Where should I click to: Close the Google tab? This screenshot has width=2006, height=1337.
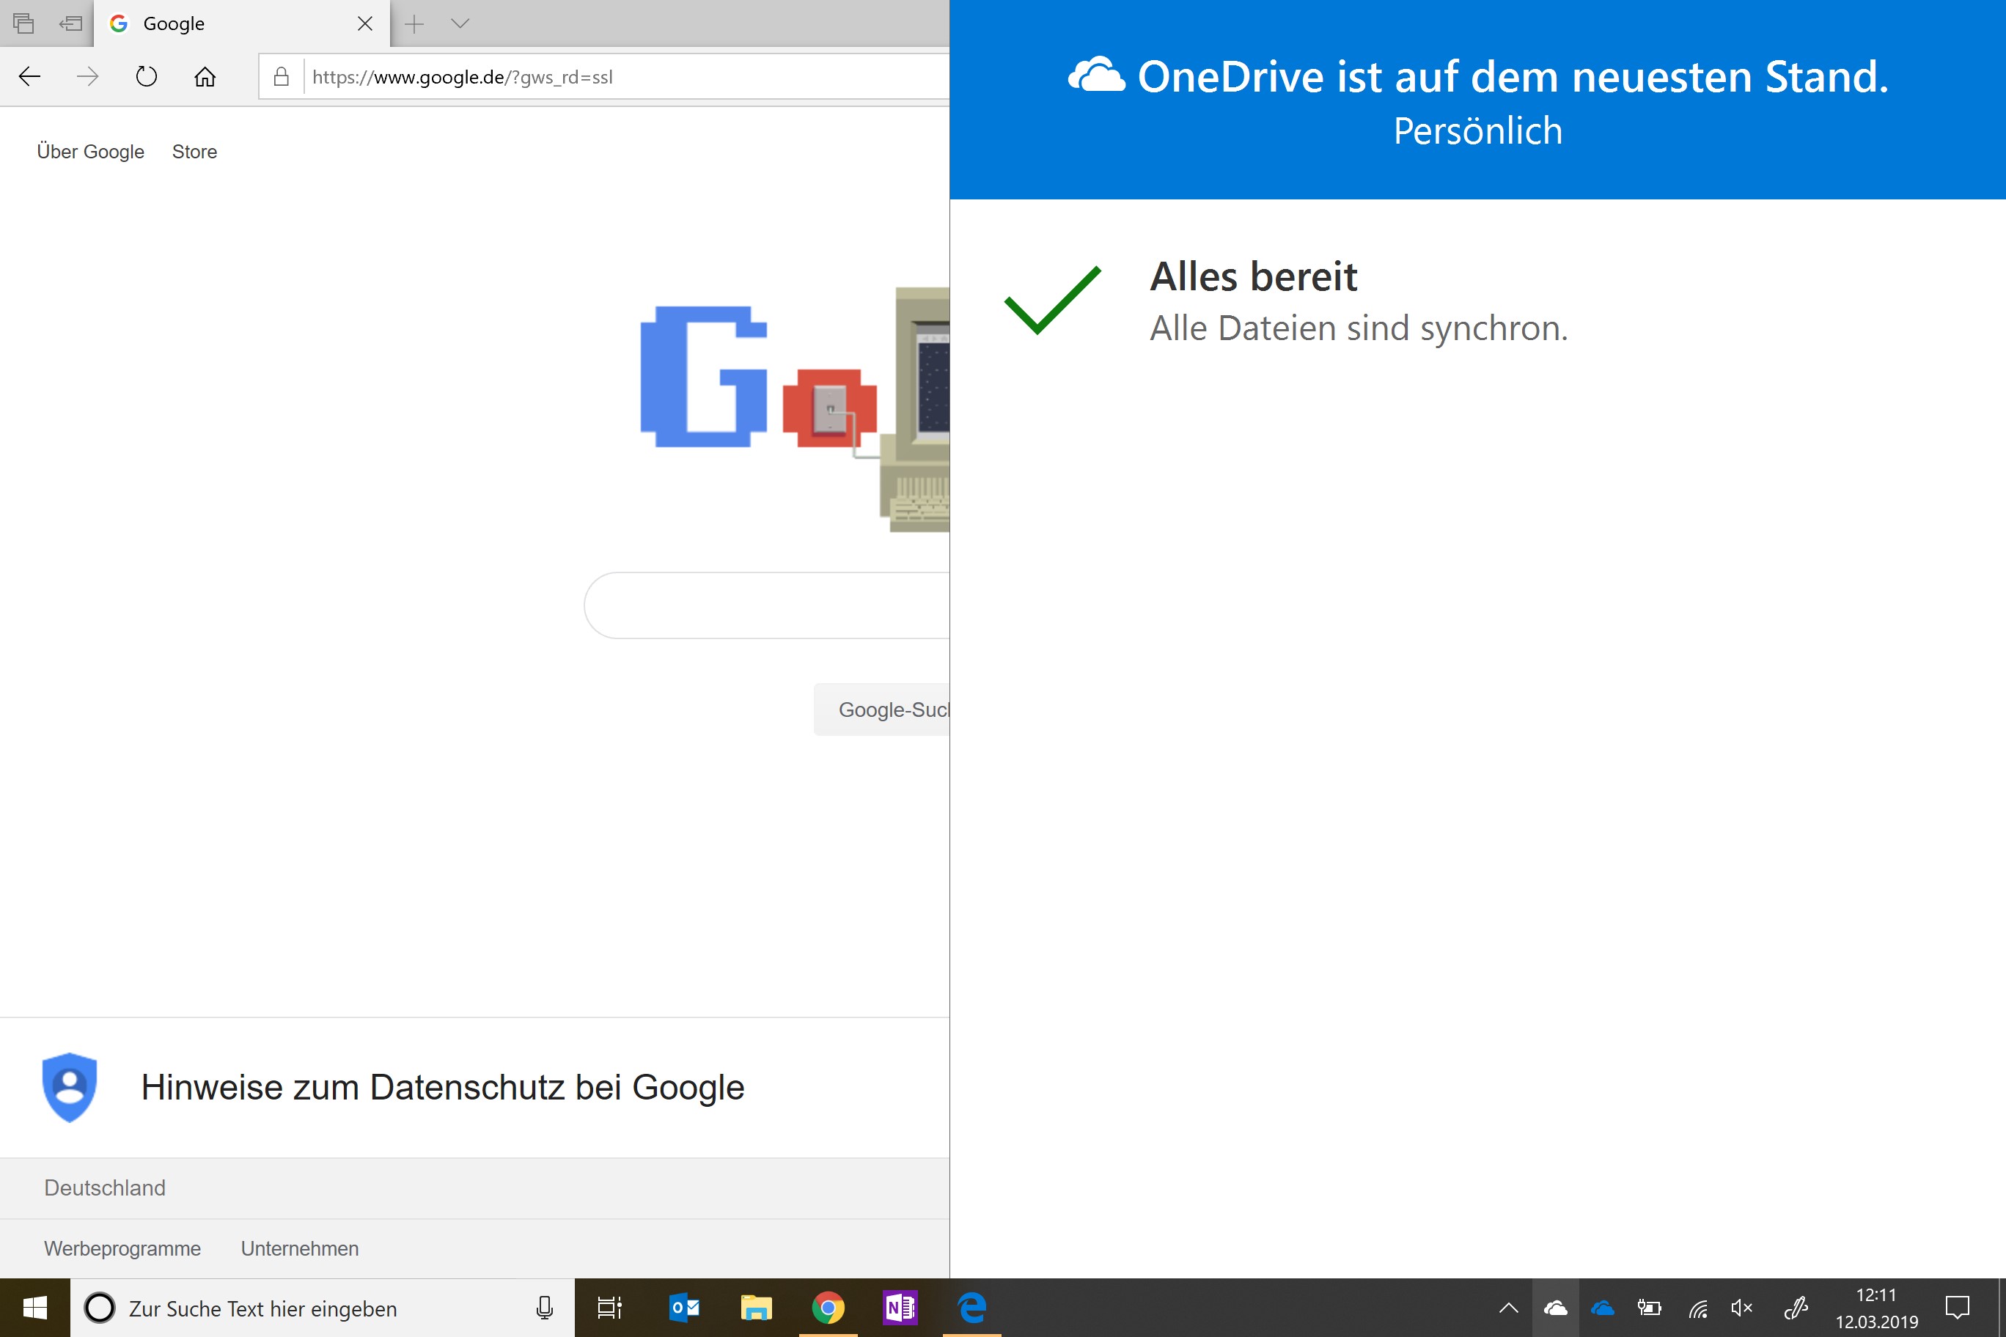pos(365,23)
